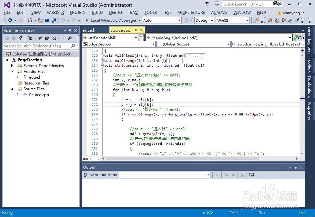315x217 pixels.
Task: Click the View Code angle-brackets icon
Action: point(63,38)
